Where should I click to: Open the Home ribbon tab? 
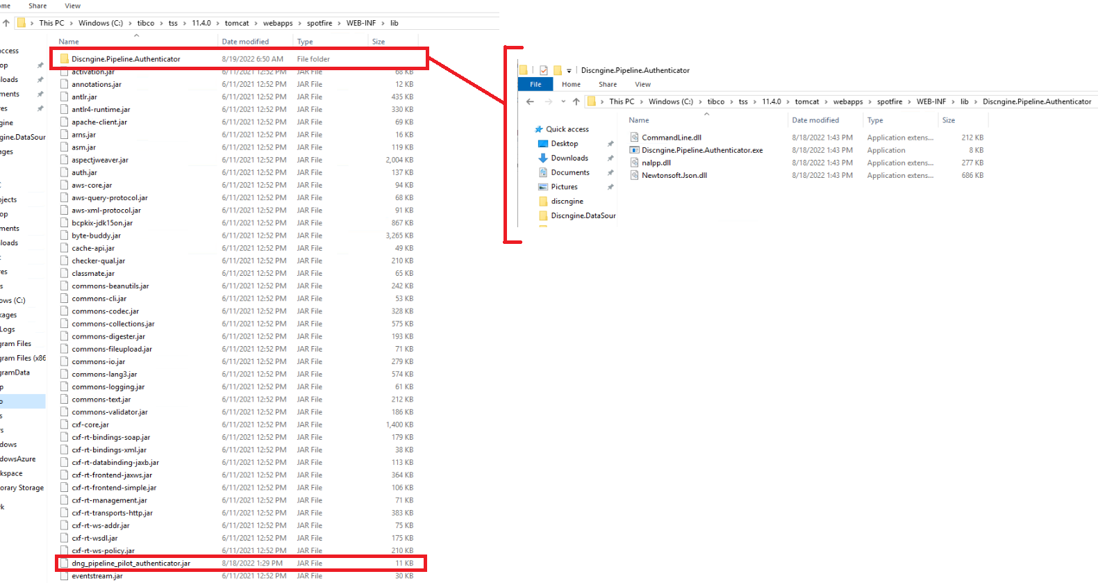click(x=571, y=84)
